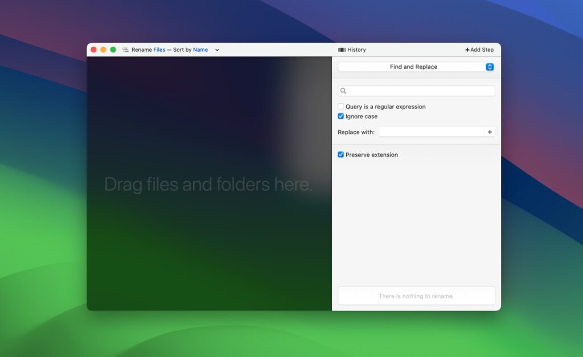The image size is (583, 357).
Task: Disable the "Preserve extension" option
Action: 340,155
